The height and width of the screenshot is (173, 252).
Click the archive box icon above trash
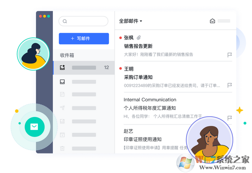[62, 135]
